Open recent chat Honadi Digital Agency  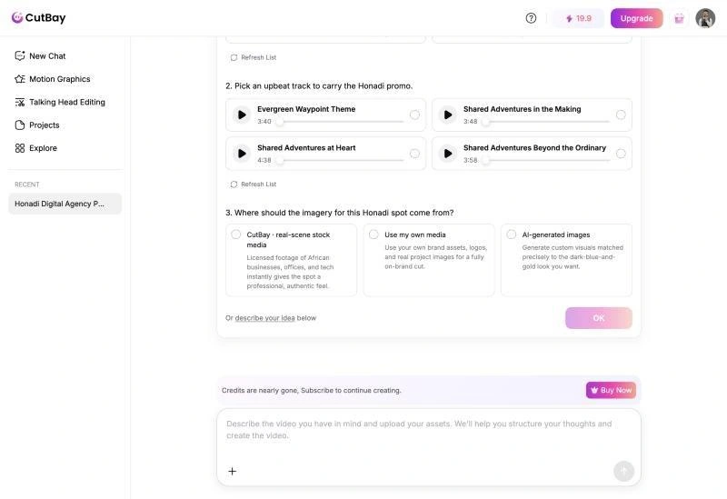(65, 204)
